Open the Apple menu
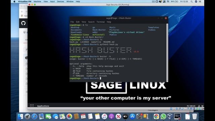 coord(14,1)
